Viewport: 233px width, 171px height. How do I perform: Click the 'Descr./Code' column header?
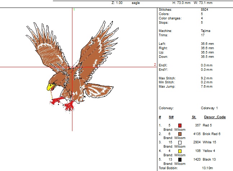(x=215, y=117)
